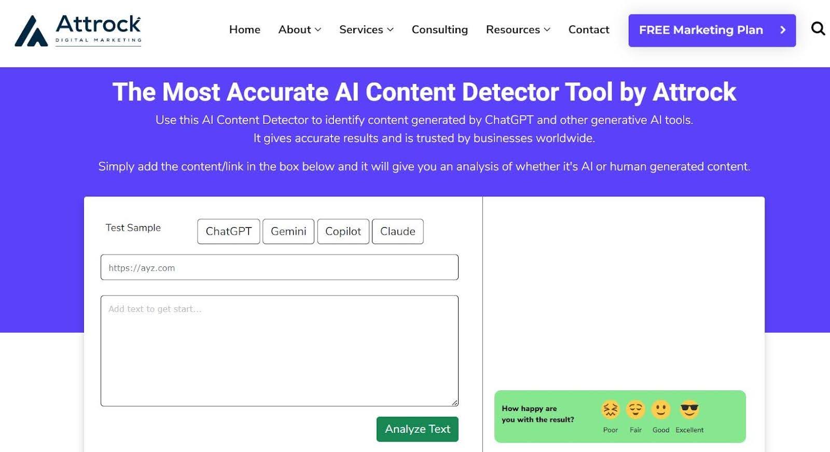Rate result with Poor emoji
Viewport: 830px width, 452px height.
tap(611, 410)
